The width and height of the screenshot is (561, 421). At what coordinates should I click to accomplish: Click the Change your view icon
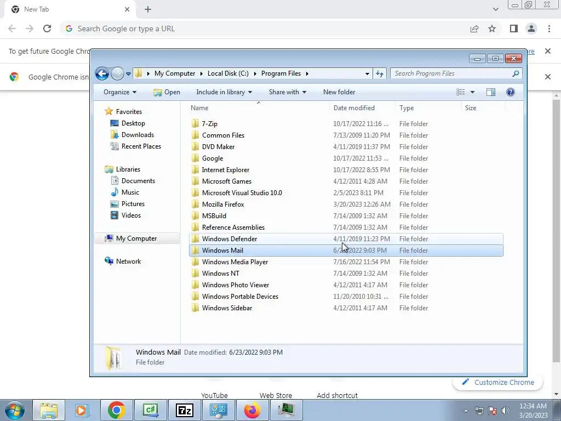click(x=460, y=92)
